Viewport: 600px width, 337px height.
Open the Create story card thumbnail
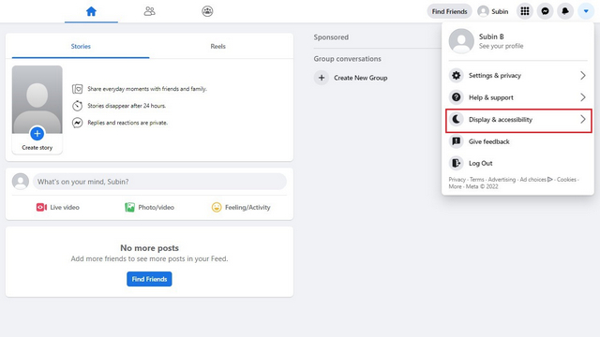click(x=37, y=110)
